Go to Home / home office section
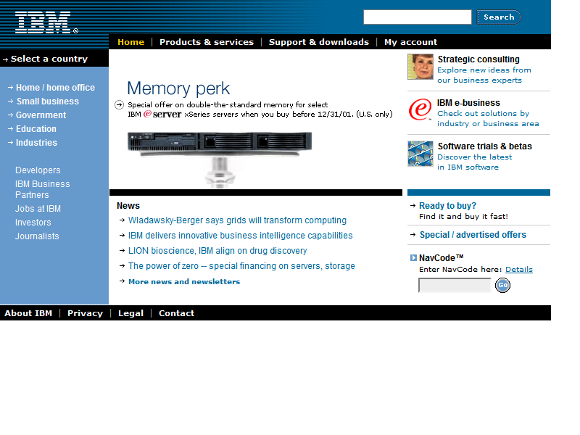This screenshot has width=580, height=435. tap(56, 88)
